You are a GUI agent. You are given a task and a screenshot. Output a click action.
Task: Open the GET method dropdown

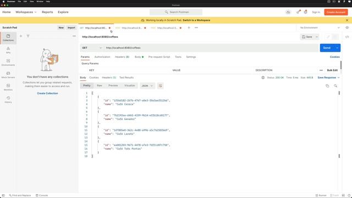click(92, 48)
